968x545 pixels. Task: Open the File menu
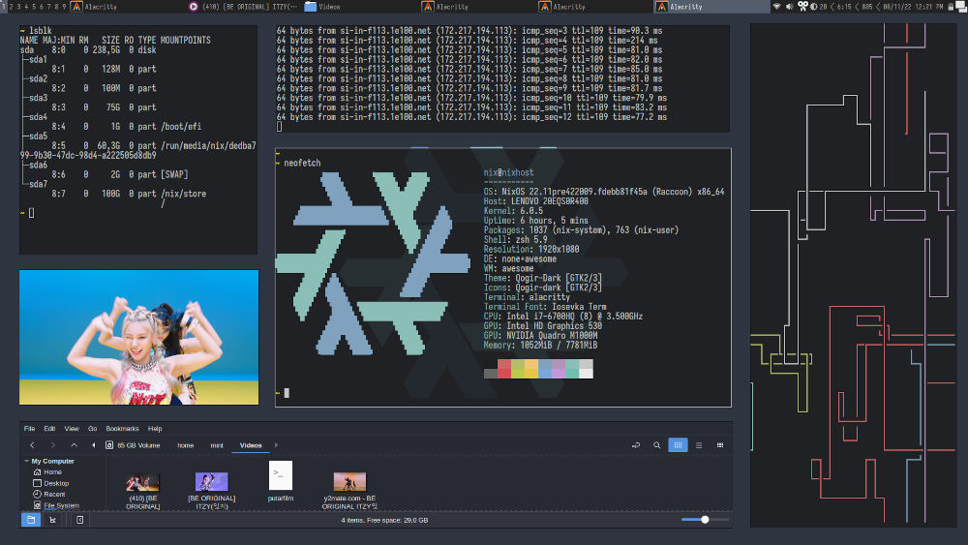[x=29, y=428]
